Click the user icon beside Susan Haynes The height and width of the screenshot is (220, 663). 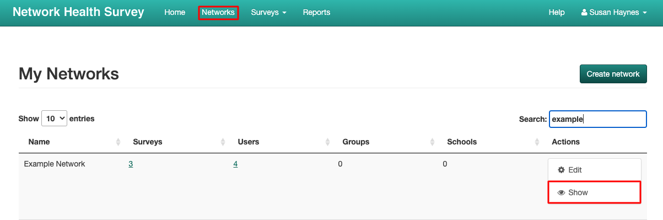click(x=584, y=12)
